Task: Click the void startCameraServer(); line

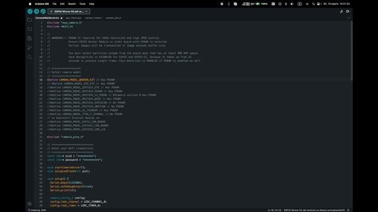Action: point(66,167)
